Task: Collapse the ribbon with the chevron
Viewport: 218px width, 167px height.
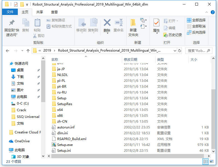Action: [x=207, y=12]
